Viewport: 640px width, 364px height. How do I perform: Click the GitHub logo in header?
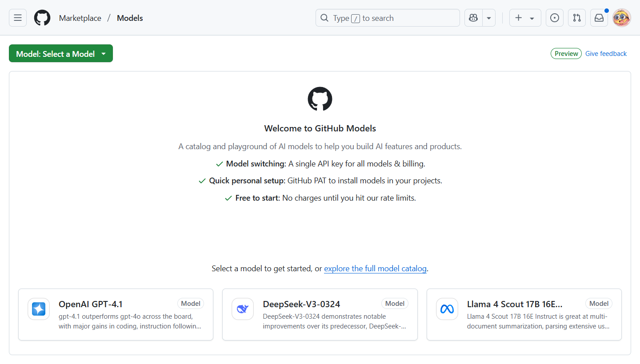pyautogui.click(x=42, y=18)
